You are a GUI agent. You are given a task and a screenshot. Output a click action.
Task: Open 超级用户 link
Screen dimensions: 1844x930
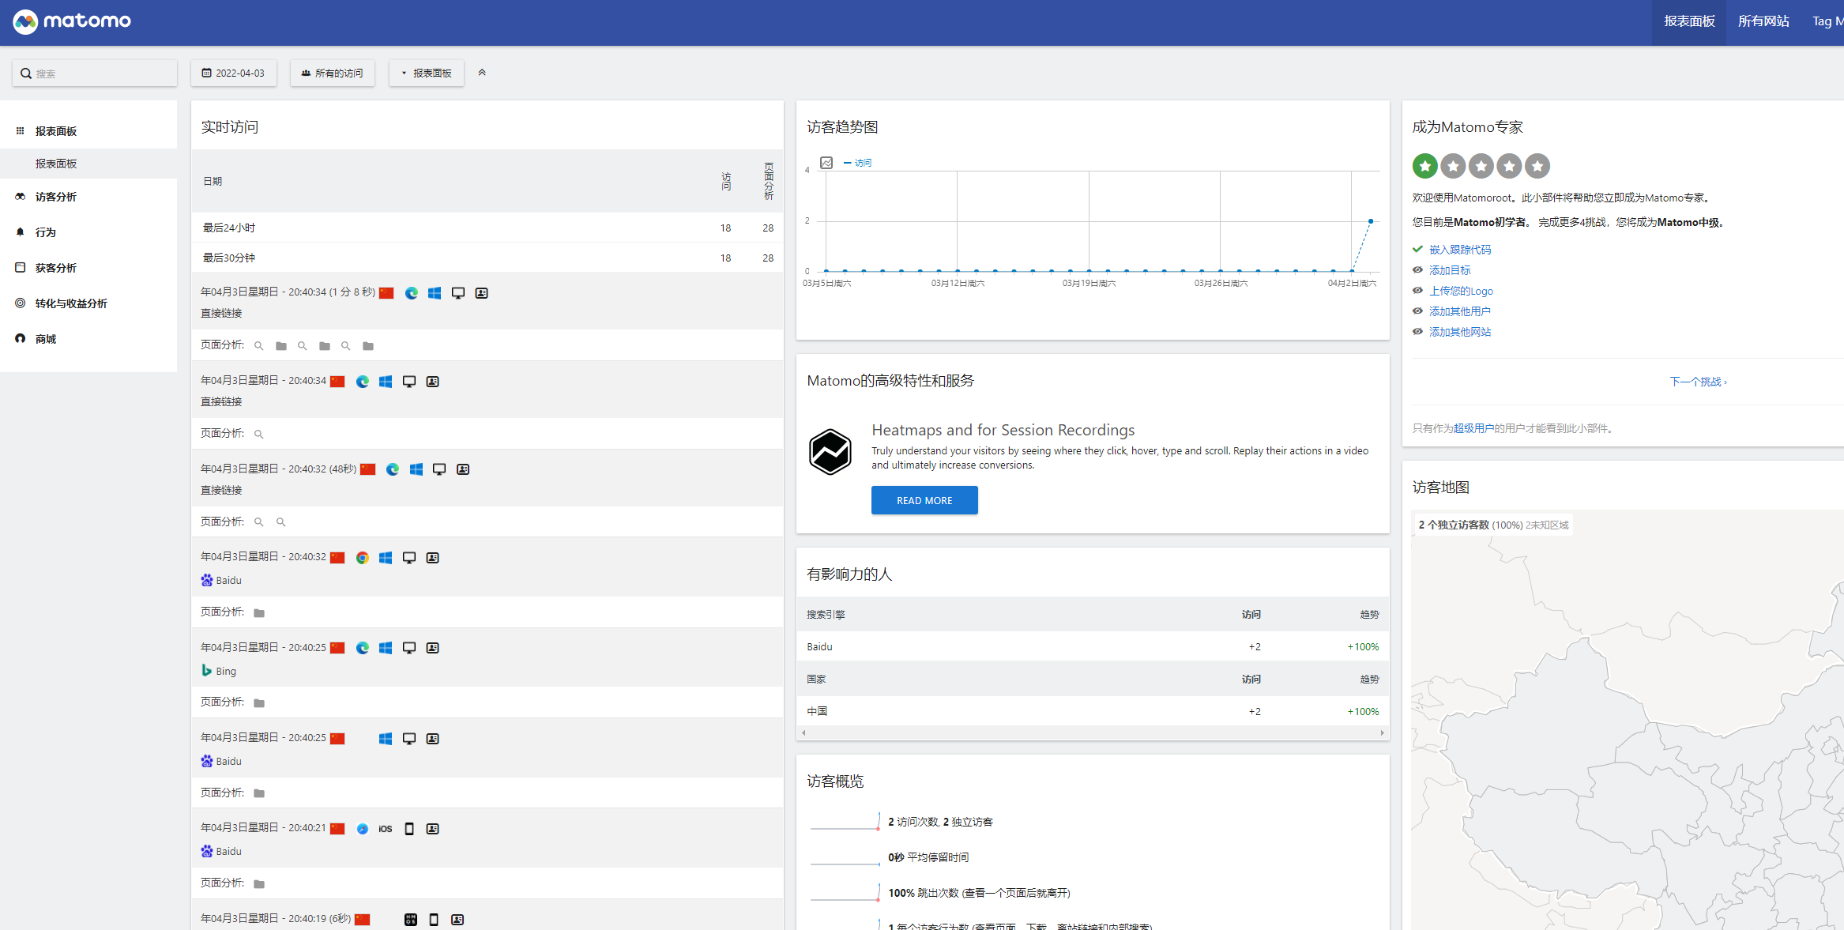tap(1473, 428)
